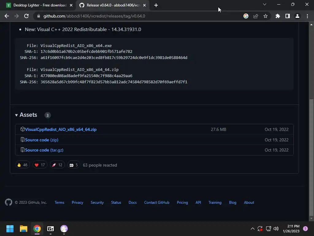
Task: Click the sync tray icon with the red dot
Action: [x=260, y=229]
